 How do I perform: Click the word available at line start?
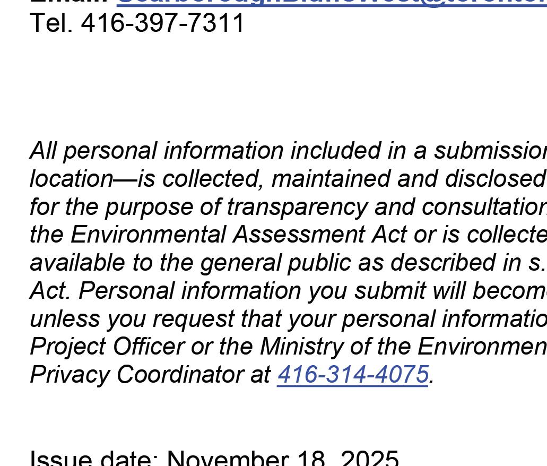pyautogui.click(x=77, y=263)
